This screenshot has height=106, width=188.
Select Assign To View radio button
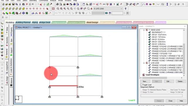coord(141,92)
